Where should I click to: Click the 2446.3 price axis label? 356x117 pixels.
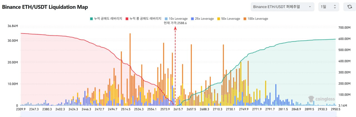click(86, 110)
